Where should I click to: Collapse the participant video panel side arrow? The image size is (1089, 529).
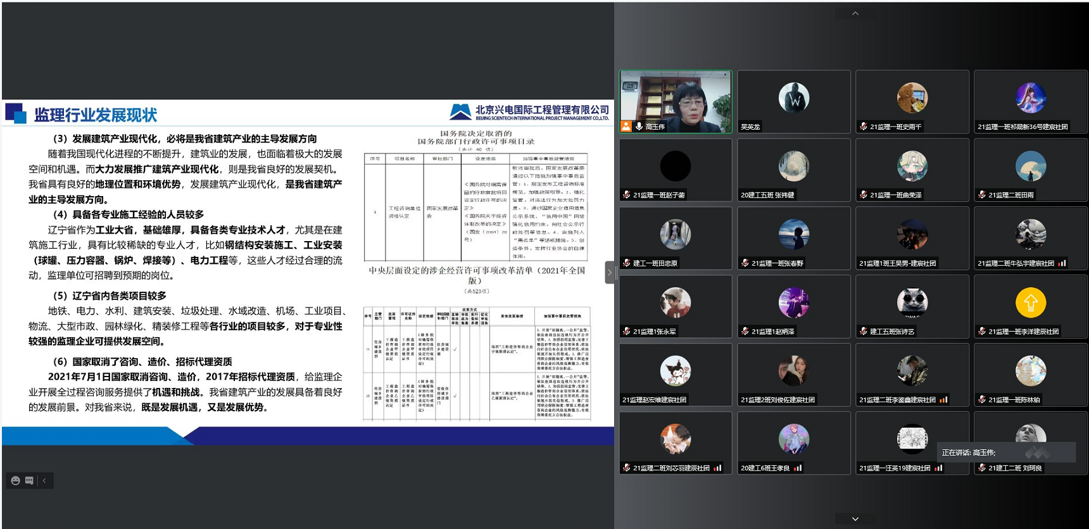click(609, 273)
